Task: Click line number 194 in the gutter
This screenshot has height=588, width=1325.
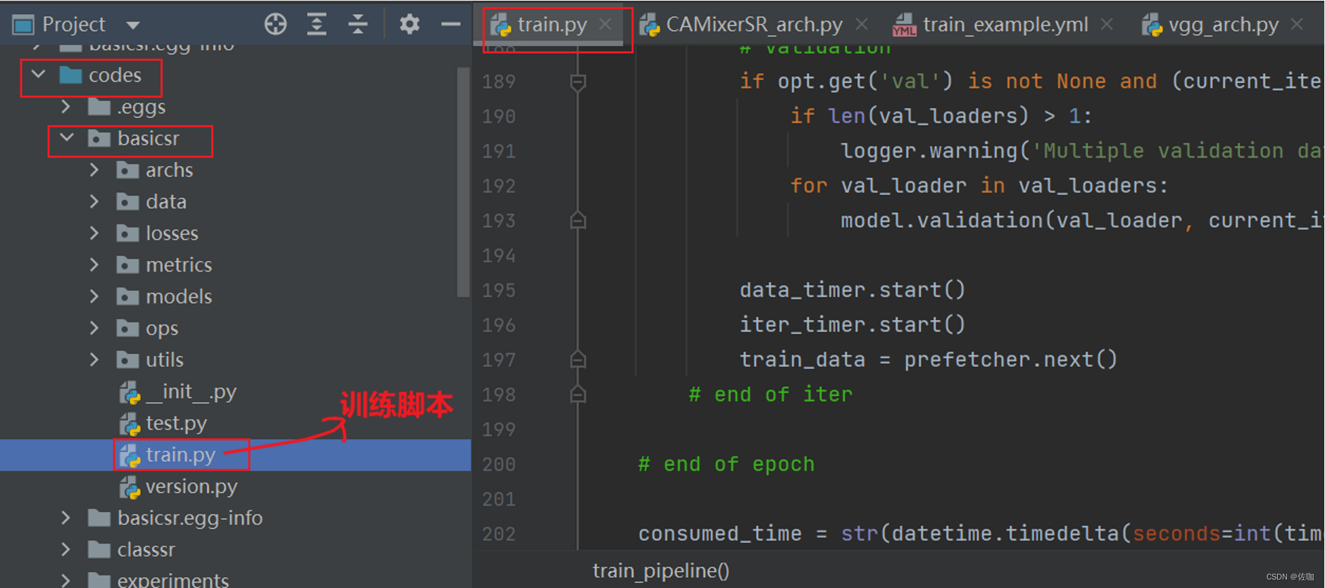Action: pyautogui.click(x=498, y=256)
